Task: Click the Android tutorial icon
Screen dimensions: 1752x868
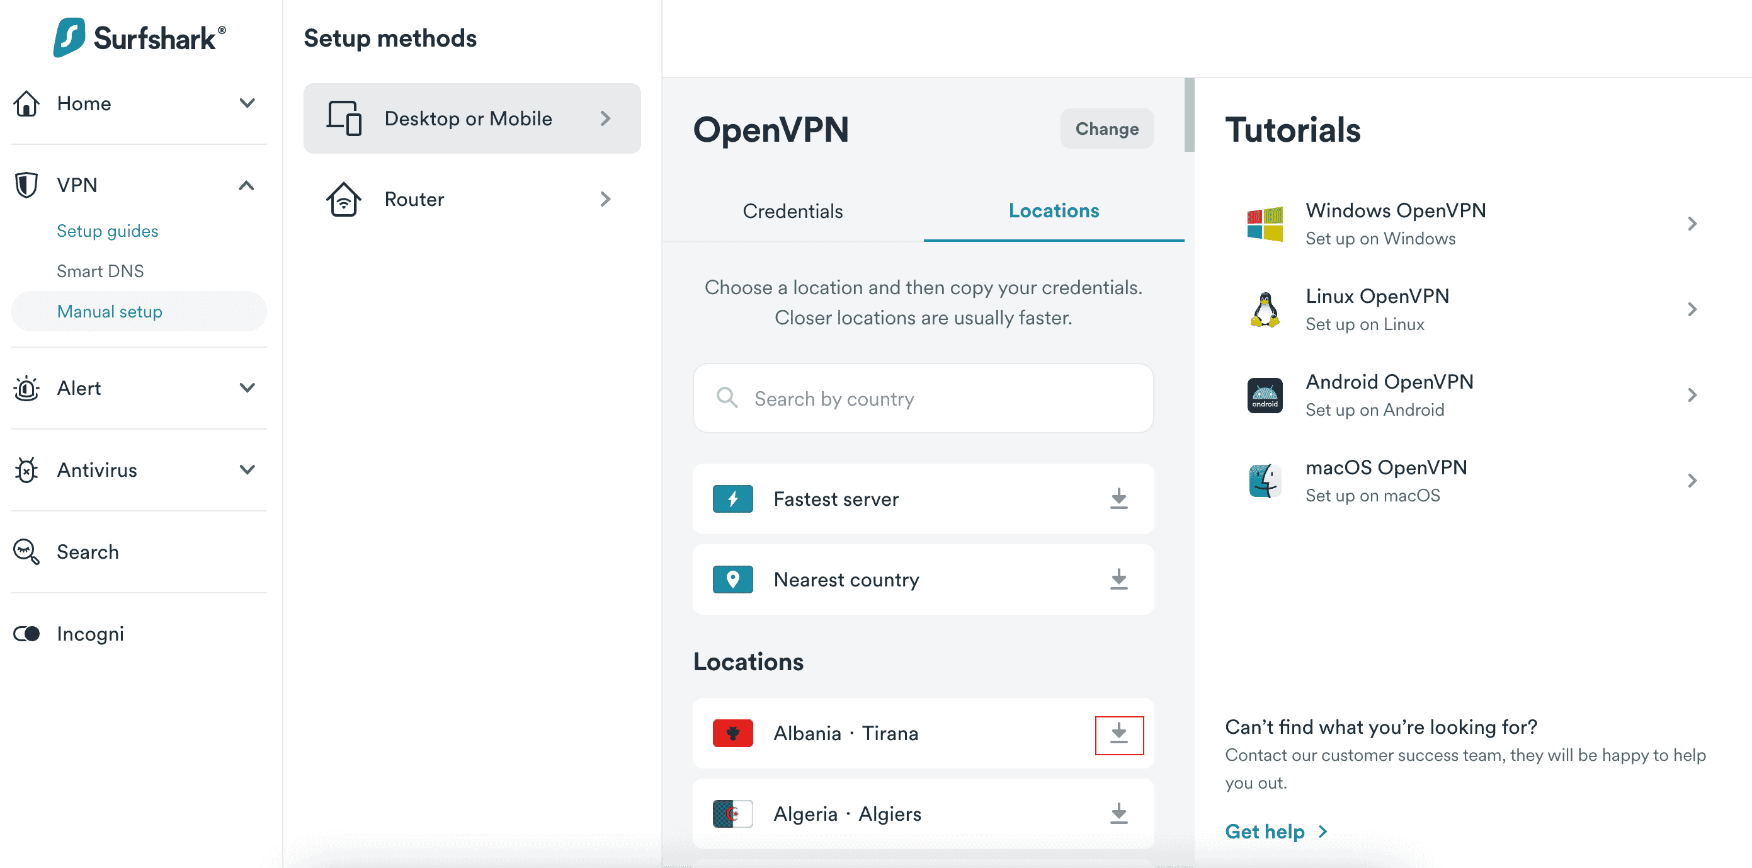Action: coord(1265,395)
